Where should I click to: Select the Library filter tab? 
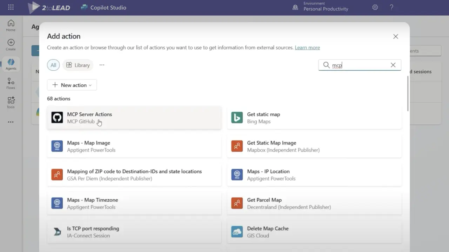pos(78,65)
